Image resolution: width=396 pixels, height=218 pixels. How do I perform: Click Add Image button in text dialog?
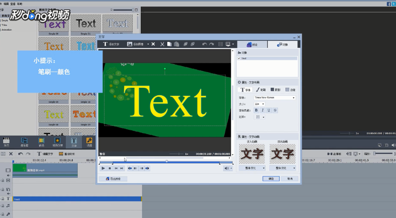point(135,44)
